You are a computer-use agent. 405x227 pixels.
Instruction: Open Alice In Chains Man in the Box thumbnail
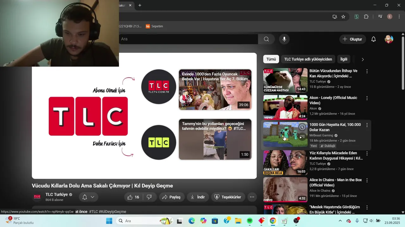(285, 189)
